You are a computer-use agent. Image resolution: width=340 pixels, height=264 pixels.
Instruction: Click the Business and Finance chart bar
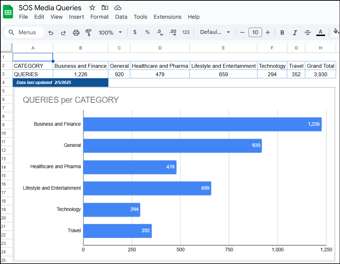point(203,124)
